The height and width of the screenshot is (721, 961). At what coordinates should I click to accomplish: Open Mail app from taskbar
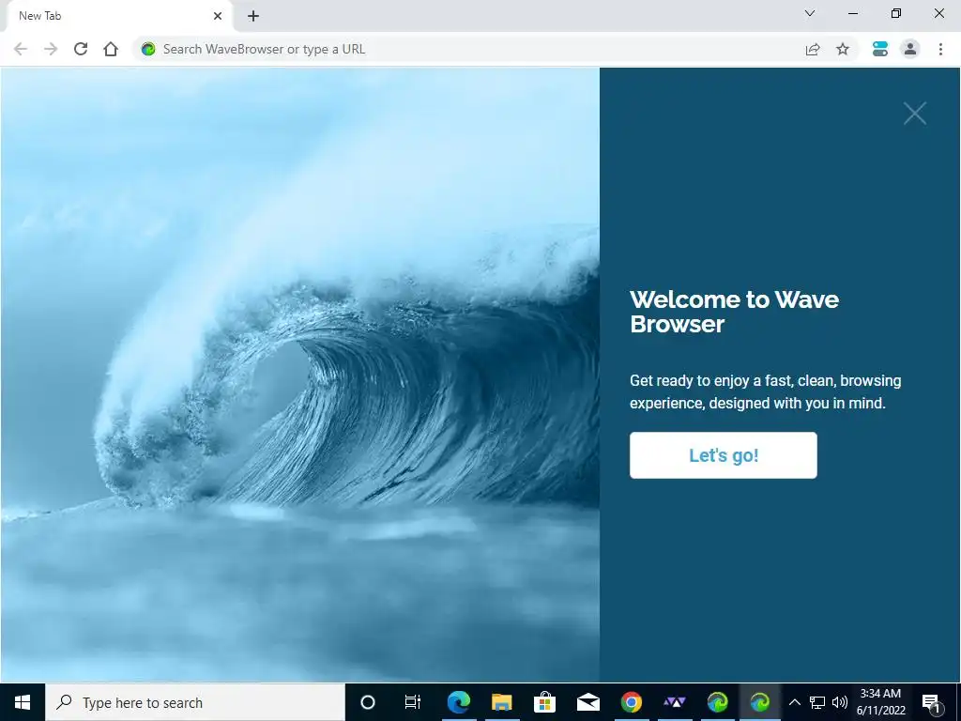587,702
